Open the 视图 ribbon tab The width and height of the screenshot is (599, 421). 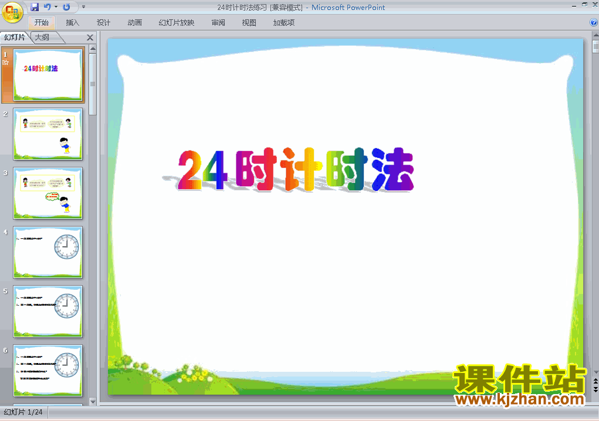point(249,22)
